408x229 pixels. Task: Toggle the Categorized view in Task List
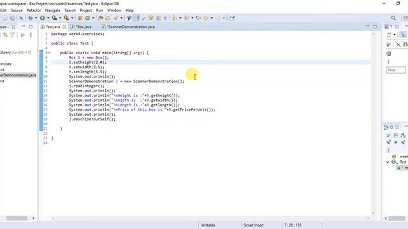pyautogui.click(x=403, y=35)
